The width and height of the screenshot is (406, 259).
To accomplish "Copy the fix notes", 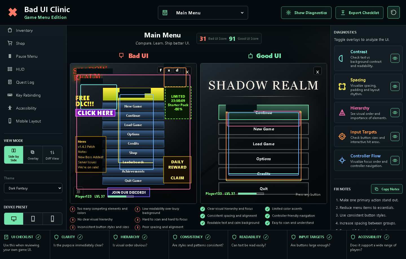I will 387,189.
